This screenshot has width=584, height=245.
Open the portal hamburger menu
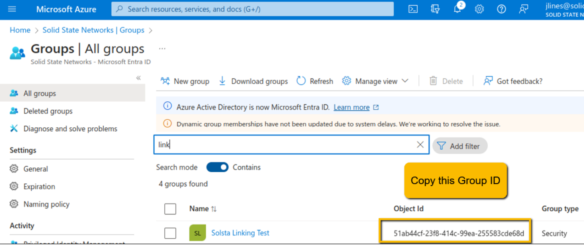(x=12, y=9)
